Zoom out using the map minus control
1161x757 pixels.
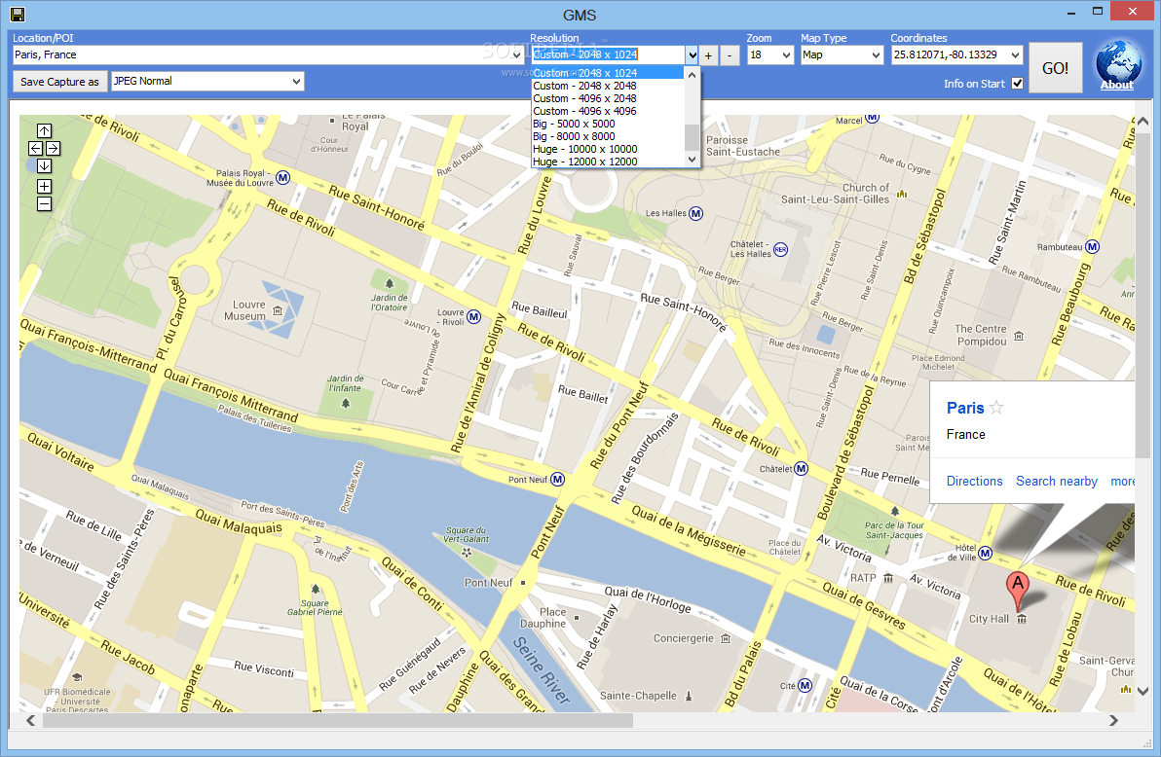[x=45, y=204]
